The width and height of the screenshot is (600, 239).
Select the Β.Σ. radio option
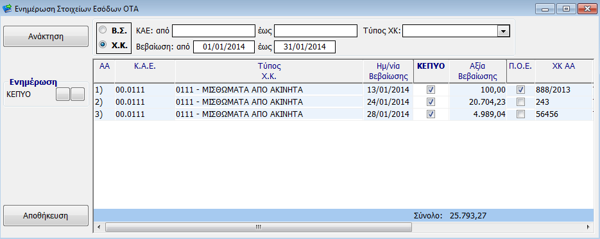[x=103, y=30]
